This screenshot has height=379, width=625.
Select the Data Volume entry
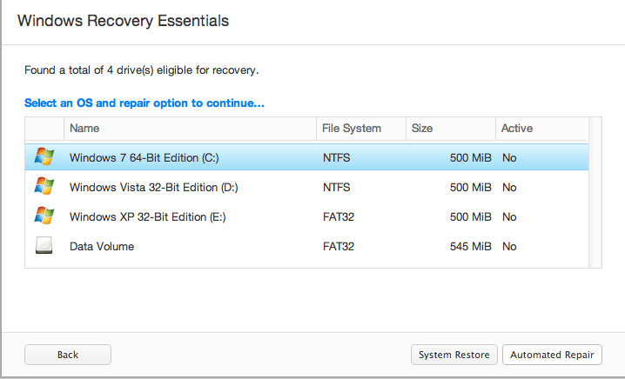(102, 247)
